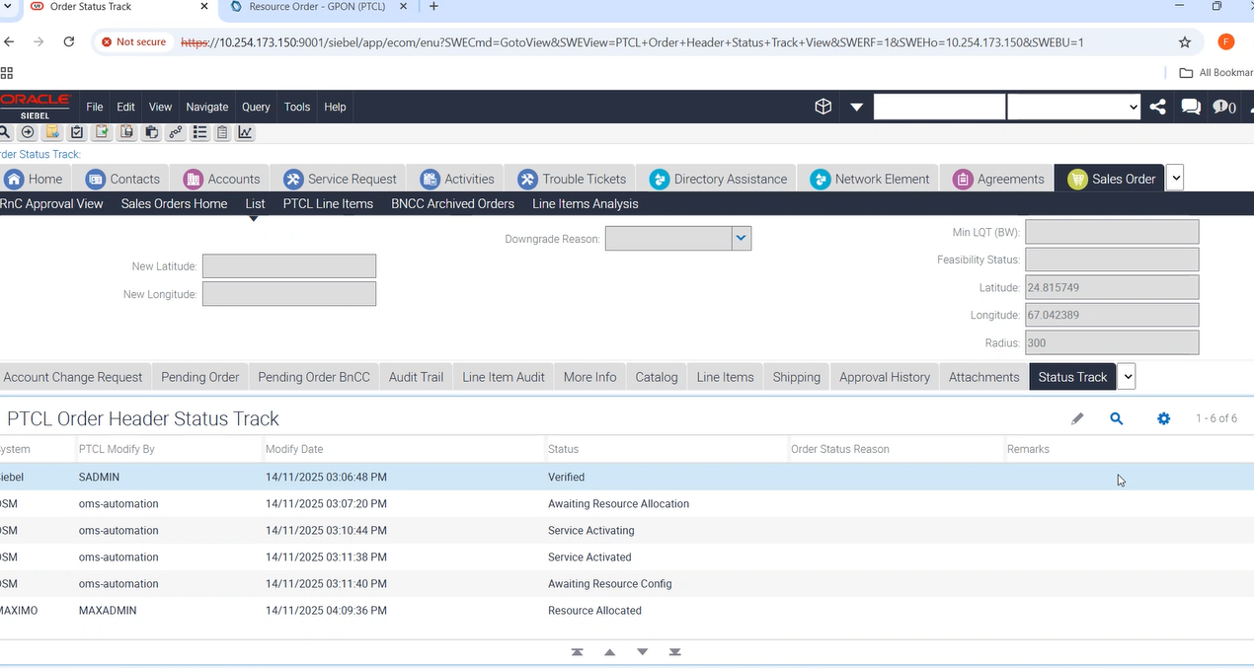The width and height of the screenshot is (1254, 669).
Task: Bookmark this page with star icon
Action: point(1184,42)
